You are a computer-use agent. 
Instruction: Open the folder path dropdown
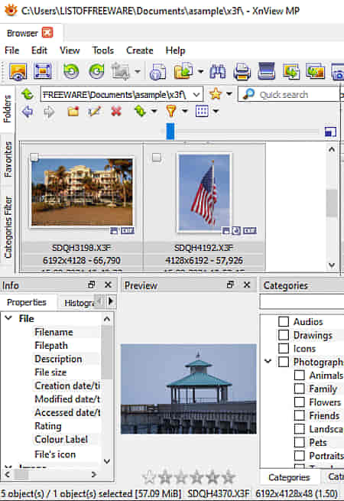click(x=196, y=95)
